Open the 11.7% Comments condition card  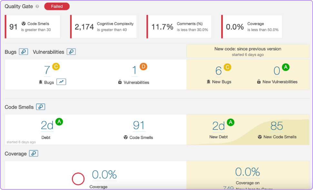point(179,27)
